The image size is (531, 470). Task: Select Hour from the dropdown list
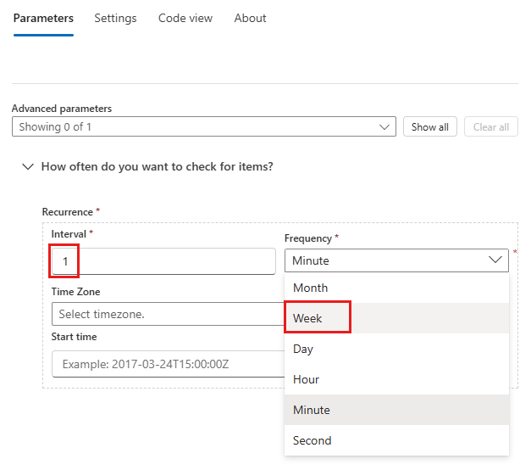coord(306,379)
